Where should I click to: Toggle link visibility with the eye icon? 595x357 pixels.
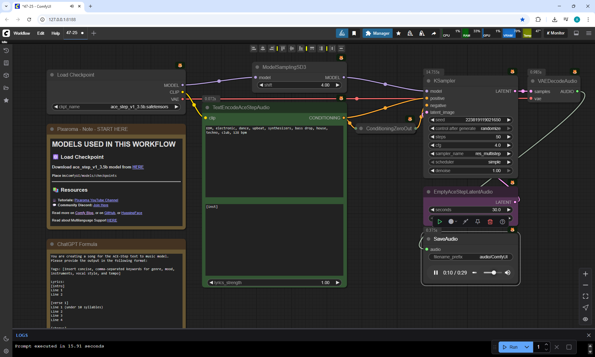coord(585,319)
